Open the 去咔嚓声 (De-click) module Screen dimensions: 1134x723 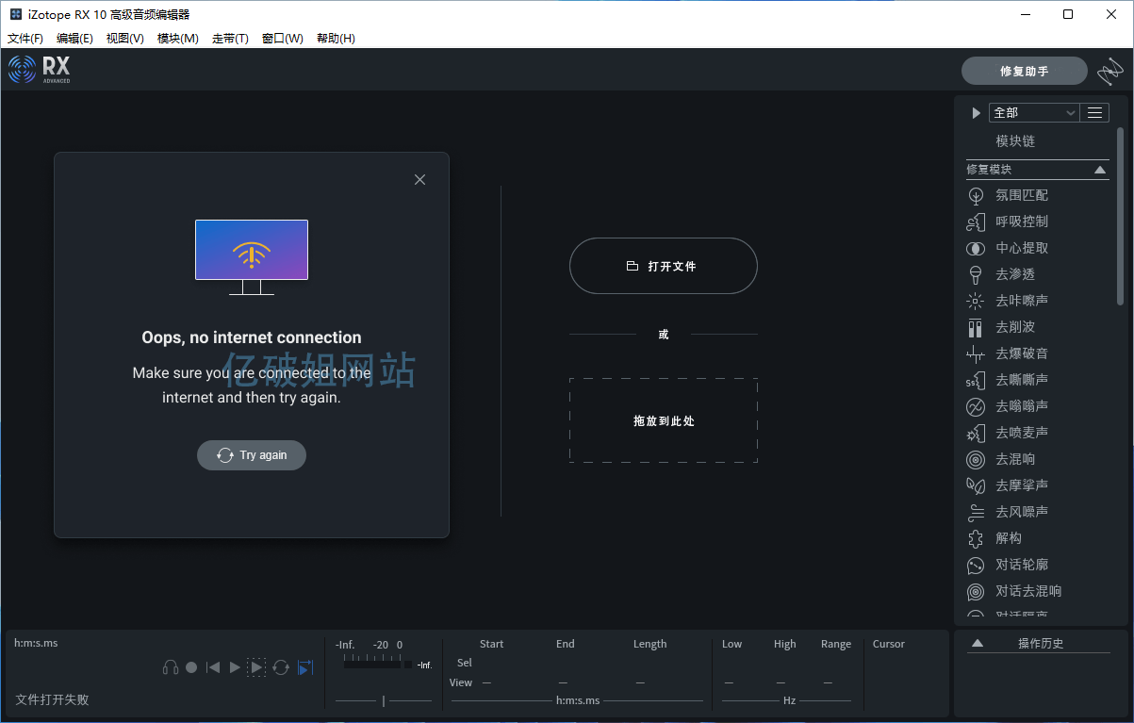coord(1021,301)
